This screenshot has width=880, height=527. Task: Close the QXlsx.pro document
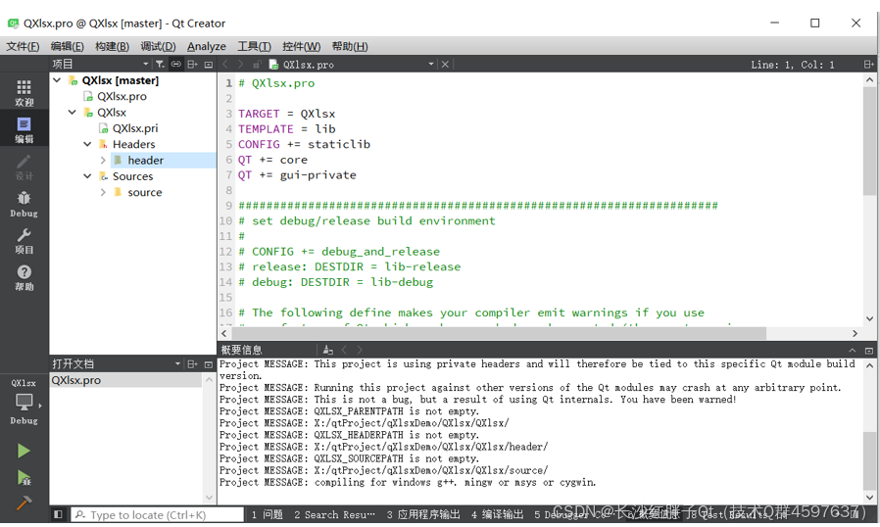pyautogui.click(x=445, y=65)
